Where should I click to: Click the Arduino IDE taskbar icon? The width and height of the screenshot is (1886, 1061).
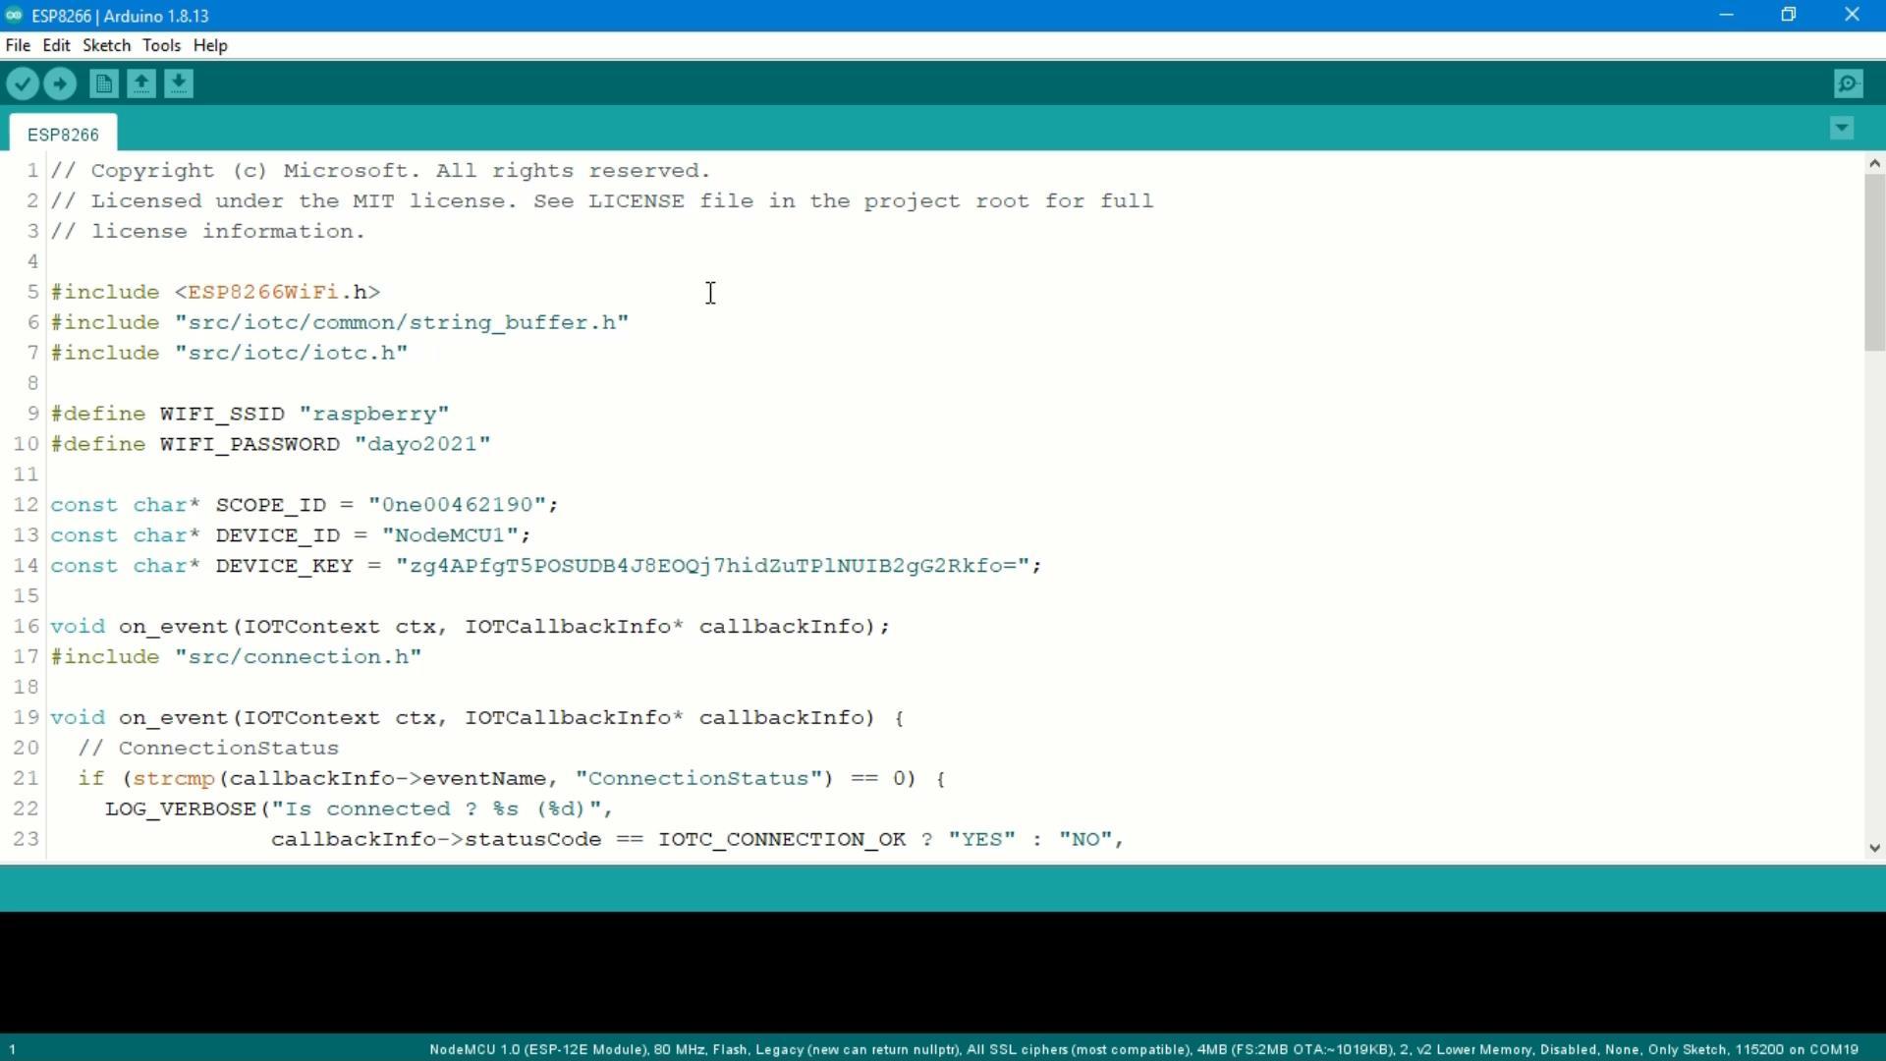coord(12,15)
